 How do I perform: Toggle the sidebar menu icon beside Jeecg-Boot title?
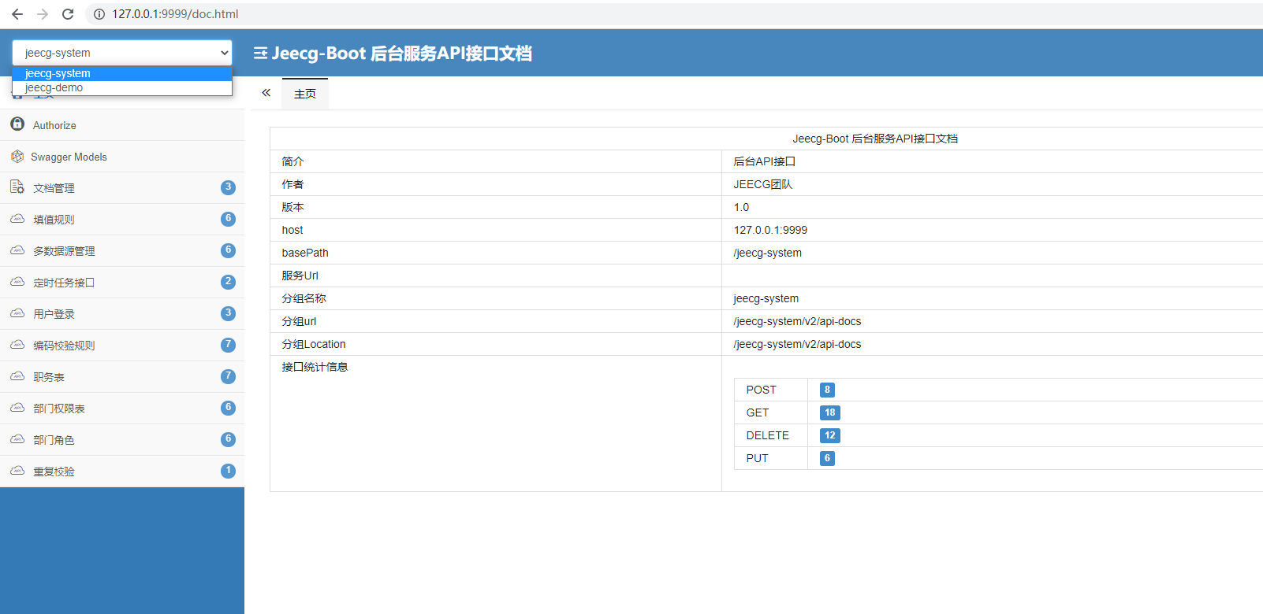pyautogui.click(x=260, y=54)
